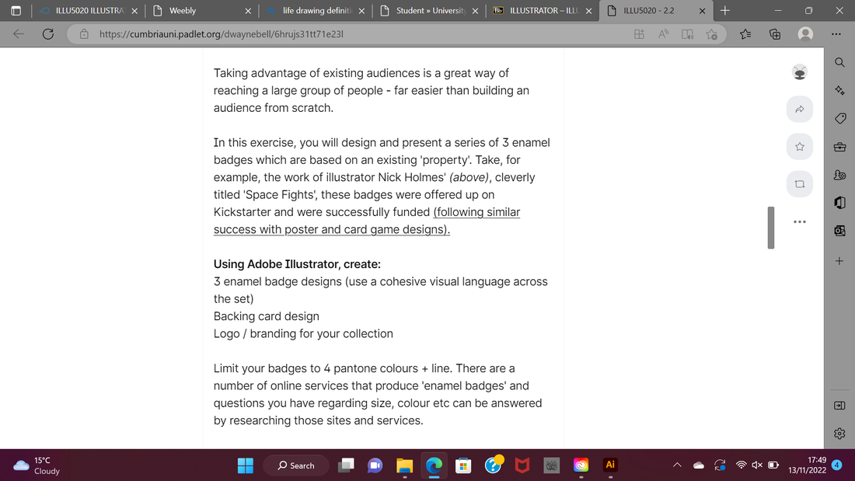Hide the Edge sidebar
This screenshot has width=855, height=481.
pyautogui.click(x=839, y=405)
